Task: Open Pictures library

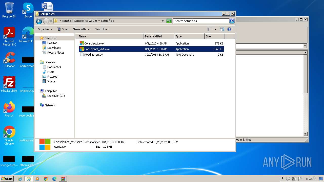Action: (x=52, y=77)
